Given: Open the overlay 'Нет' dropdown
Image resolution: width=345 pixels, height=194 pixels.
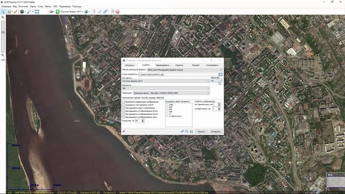Looking at the screenshot, I should [166, 88].
